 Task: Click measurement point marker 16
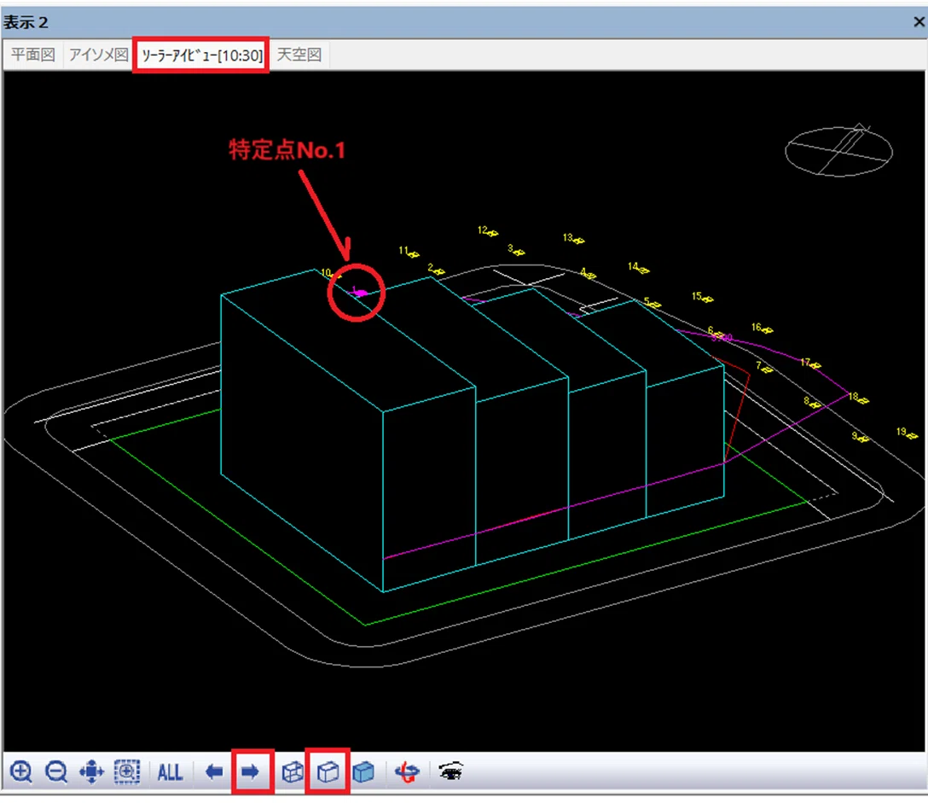pyautogui.click(x=763, y=328)
